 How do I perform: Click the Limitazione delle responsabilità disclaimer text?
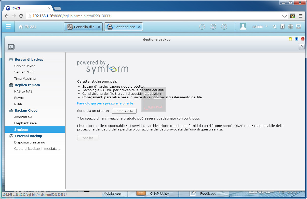coord(180,127)
